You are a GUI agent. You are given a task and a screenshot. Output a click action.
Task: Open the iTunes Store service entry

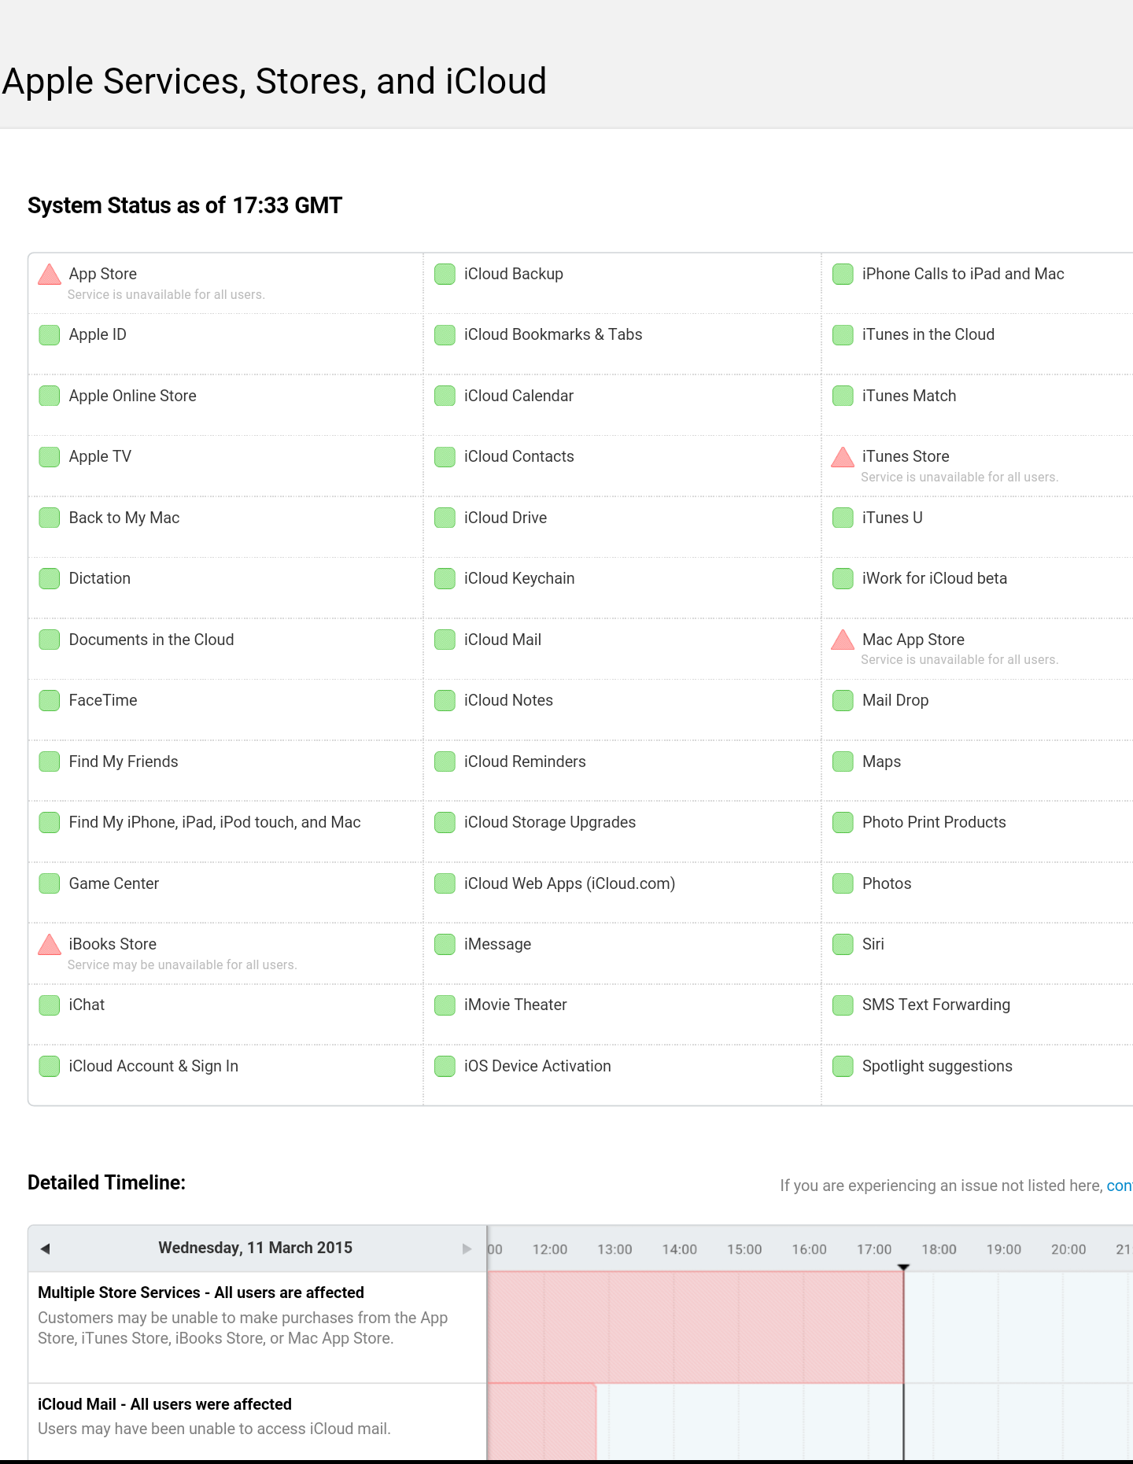coord(906,456)
